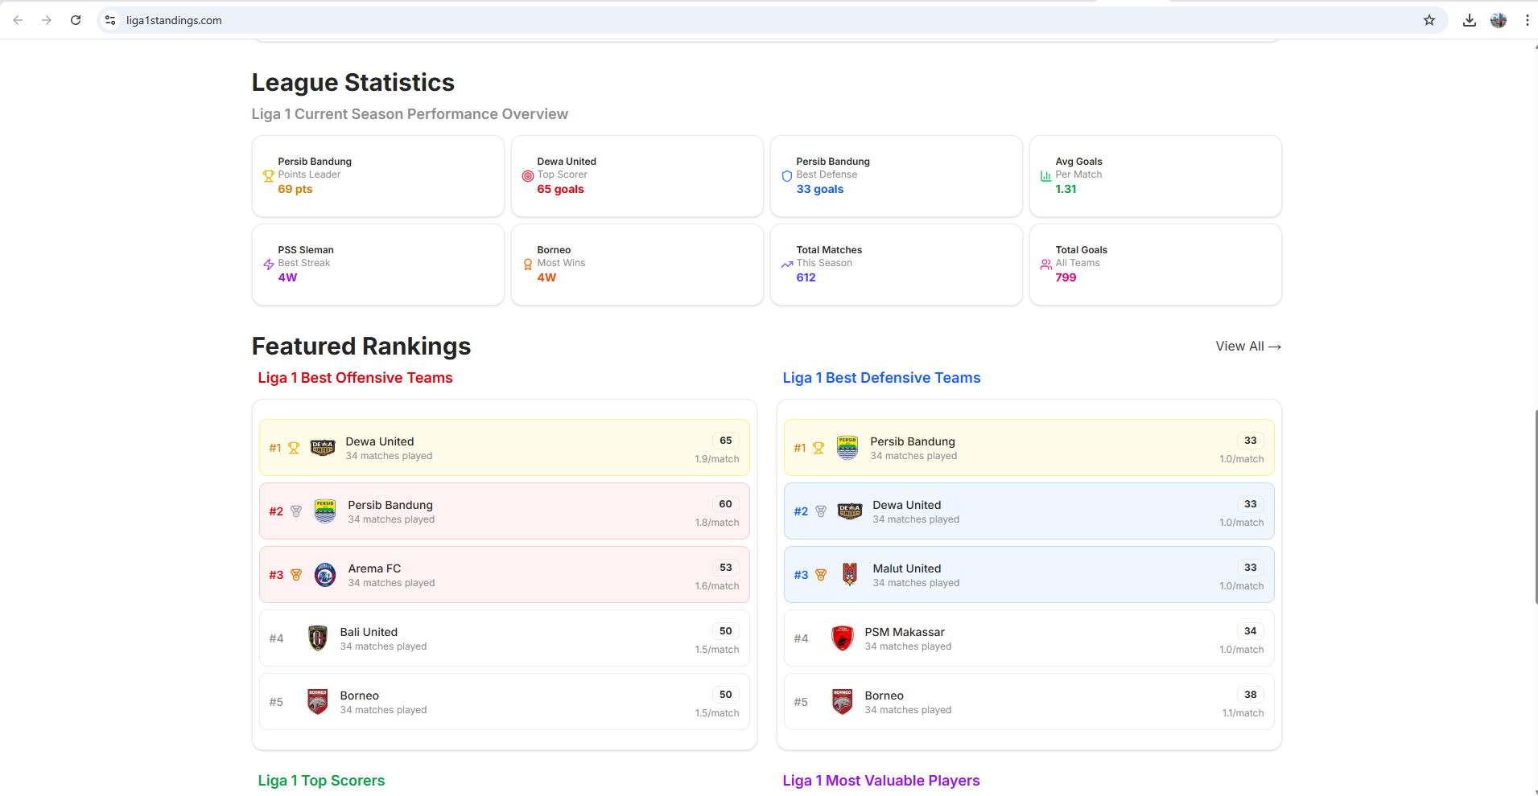Click the 33 goals best defense value

pyautogui.click(x=820, y=189)
